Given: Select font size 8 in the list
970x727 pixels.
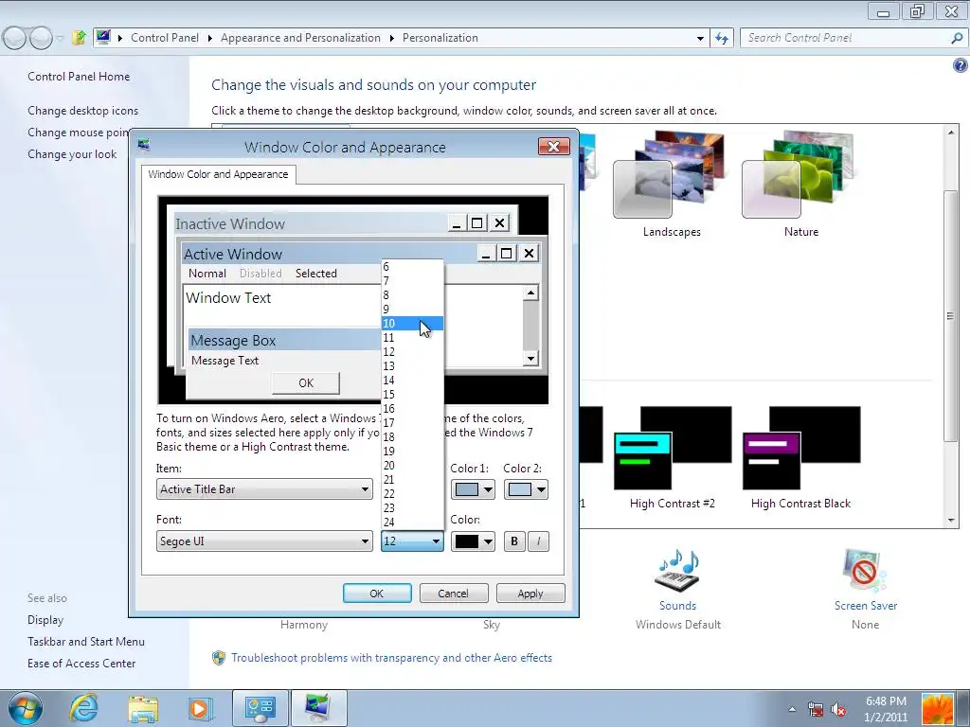Looking at the screenshot, I should pos(412,295).
